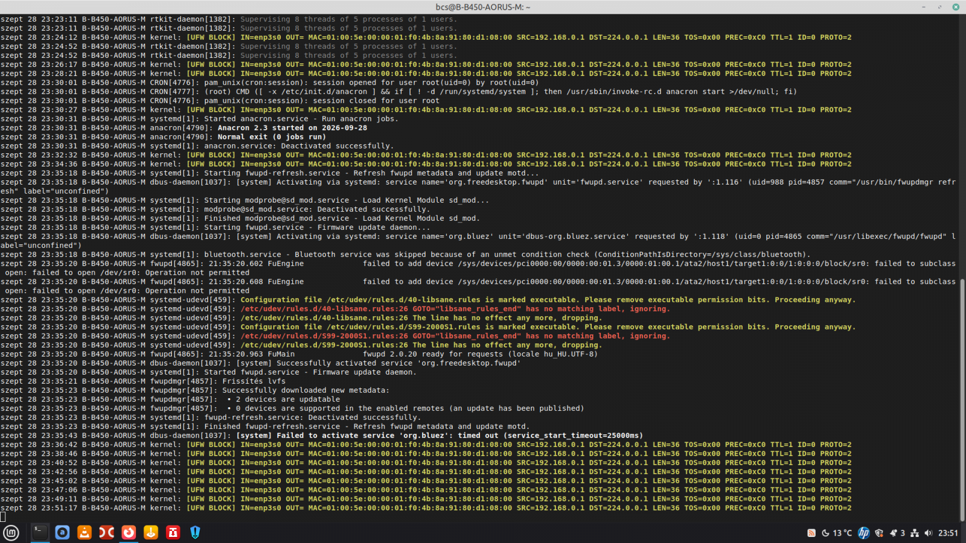
Task: Click 'Anacron 2.3 started on 2026-09-28' text
Action: pyautogui.click(x=292, y=128)
